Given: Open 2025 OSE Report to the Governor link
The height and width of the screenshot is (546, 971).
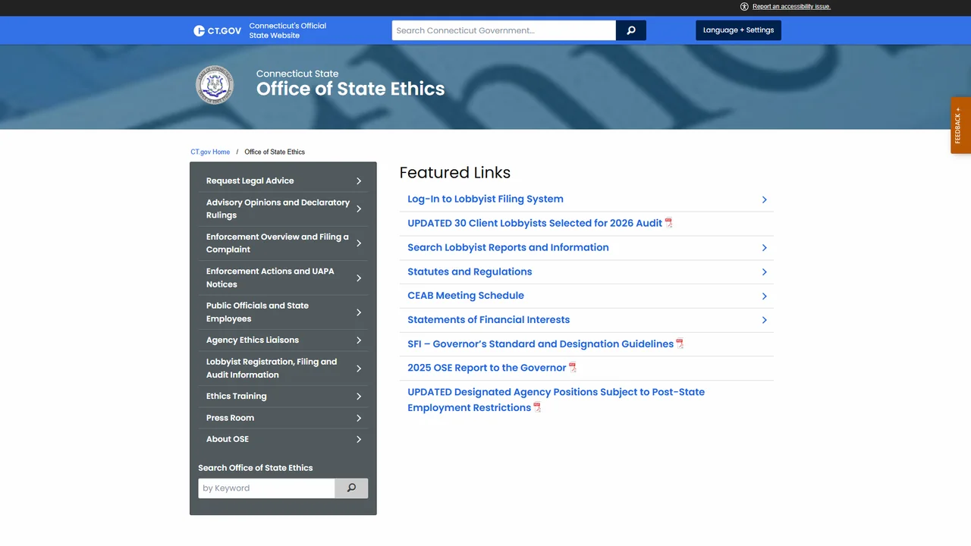Looking at the screenshot, I should click(x=487, y=367).
